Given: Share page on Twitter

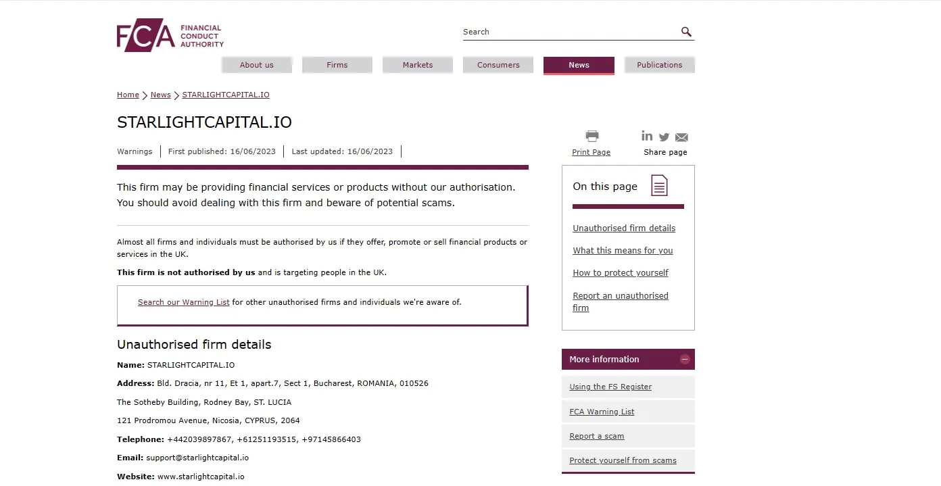Looking at the screenshot, I should [x=664, y=137].
